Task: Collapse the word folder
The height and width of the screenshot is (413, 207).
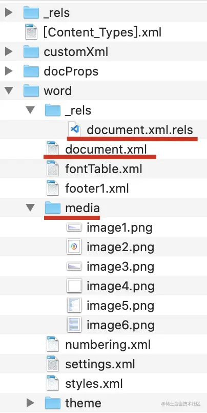Action: pos(9,90)
